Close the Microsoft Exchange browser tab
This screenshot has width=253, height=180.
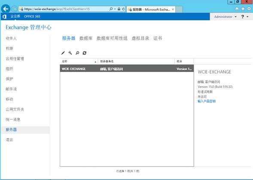(173, 9)
